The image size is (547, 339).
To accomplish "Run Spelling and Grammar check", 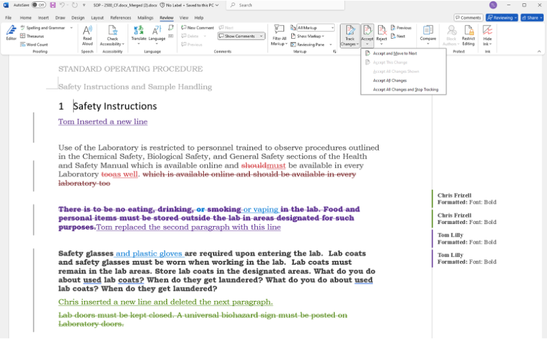I will click(43, 28).
